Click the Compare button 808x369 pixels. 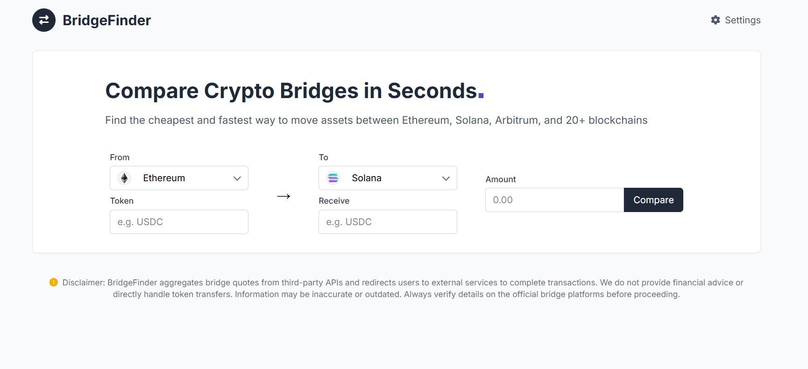653,200
